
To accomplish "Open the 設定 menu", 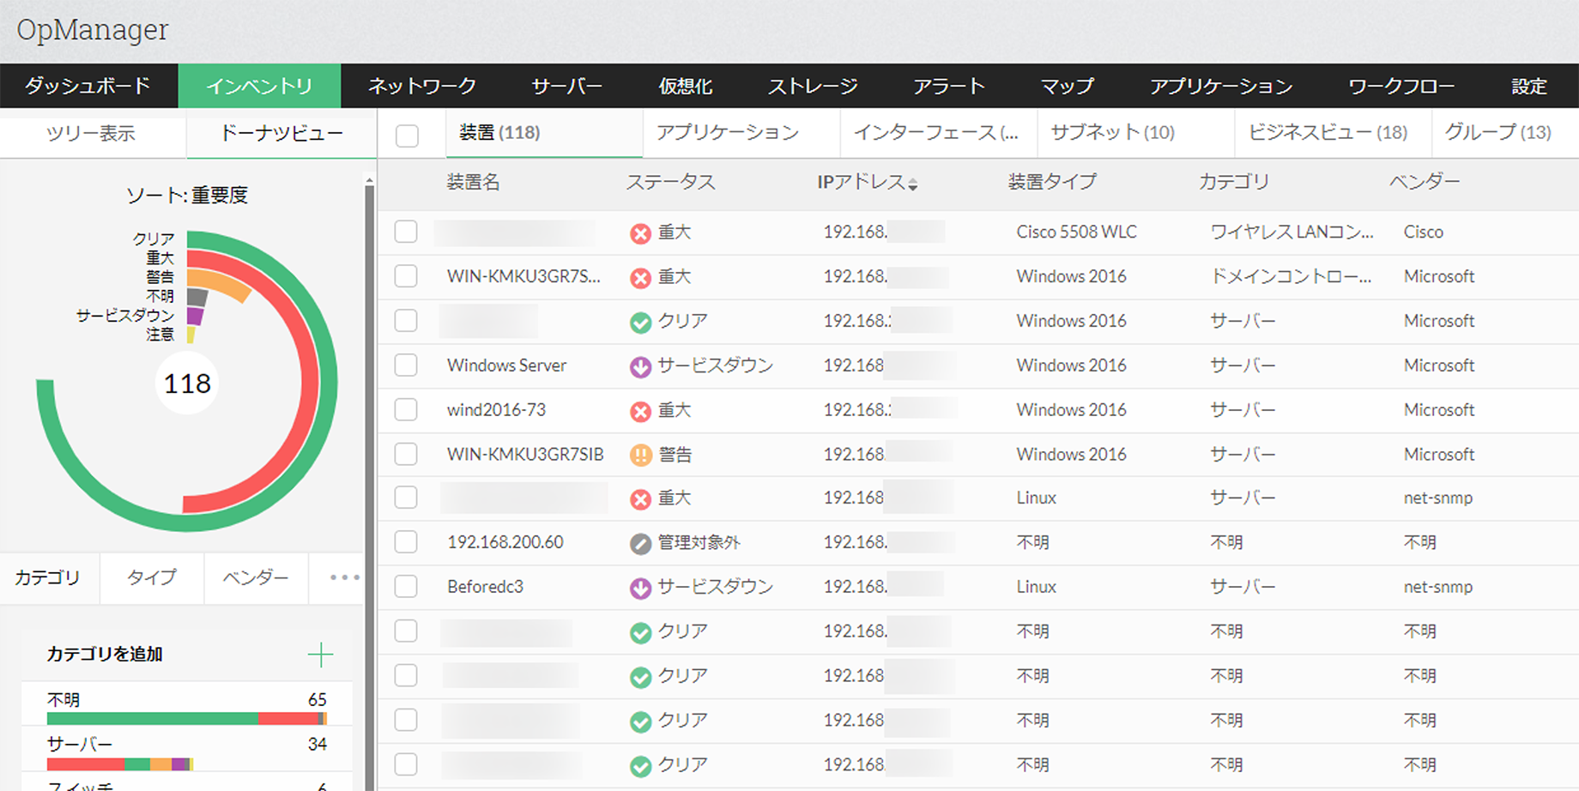I will [1528, 86].
